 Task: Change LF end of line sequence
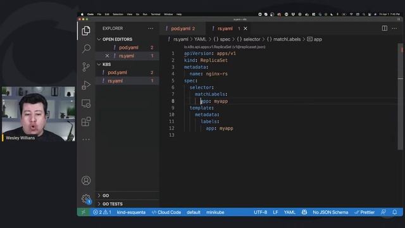pyautogui.click(x=276, y=212)
